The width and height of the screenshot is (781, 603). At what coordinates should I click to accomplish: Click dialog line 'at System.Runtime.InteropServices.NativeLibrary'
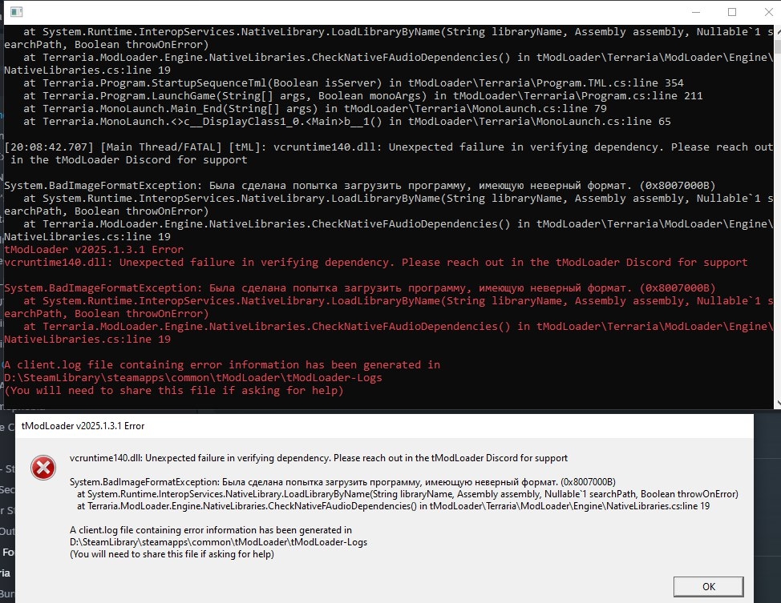point(407,494)
